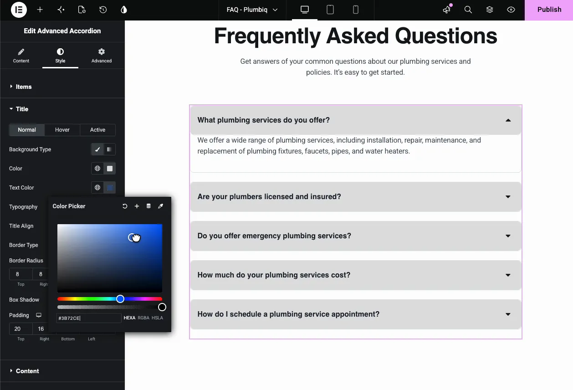Preview changes with the eye icon
This screenshot has width=573, height=390.
[x=511, y=10]
